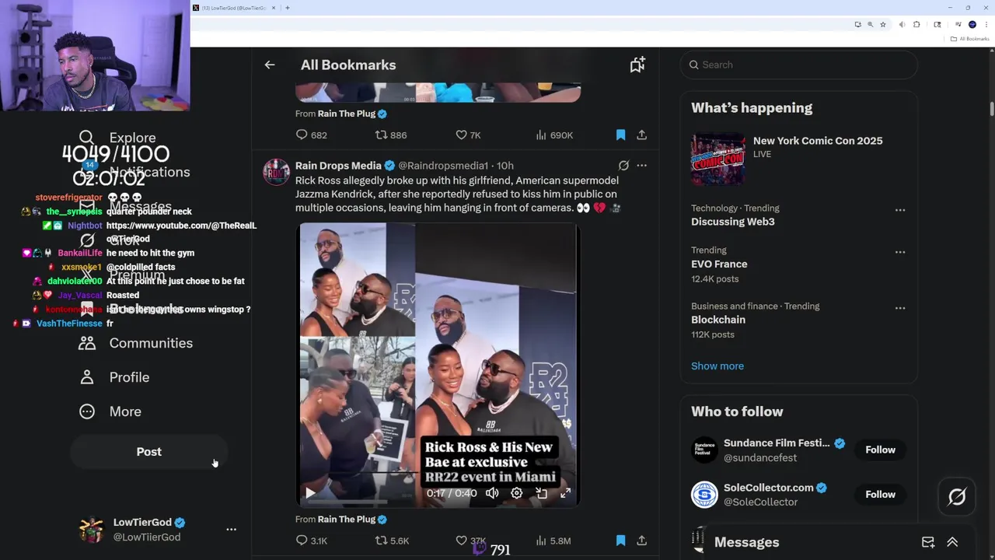Open the browser media control icon
This screenshot has width=995, height=560.
[958, 25]
